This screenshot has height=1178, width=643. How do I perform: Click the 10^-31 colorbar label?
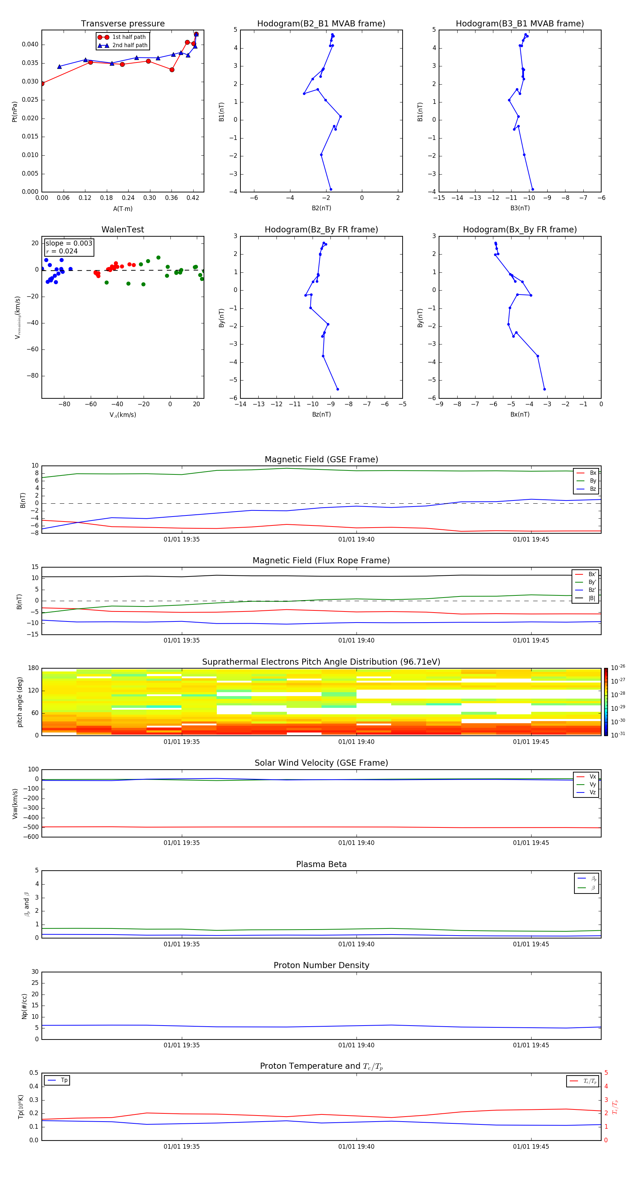point(618,735)
